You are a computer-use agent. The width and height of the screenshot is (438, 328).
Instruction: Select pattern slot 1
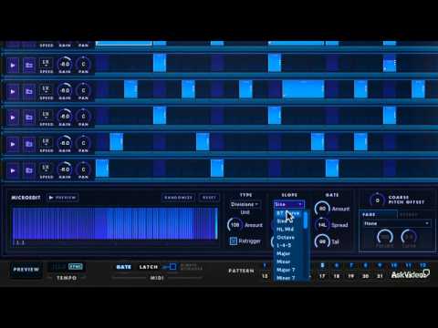(x=265, y=265)
